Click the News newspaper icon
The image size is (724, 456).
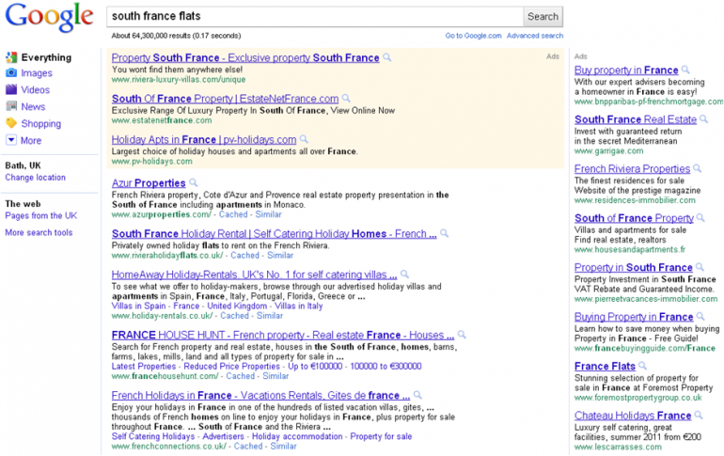point(11,106)
